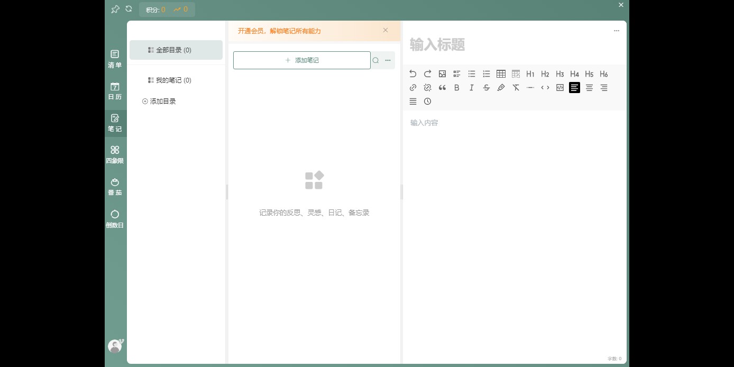Select the 我的笔记 (0) folder
Viewport: 734px width, 367px height.
[x=173, y=80]
